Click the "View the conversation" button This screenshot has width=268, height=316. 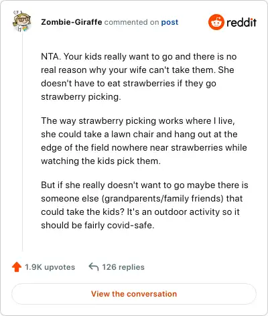(134, 294)
